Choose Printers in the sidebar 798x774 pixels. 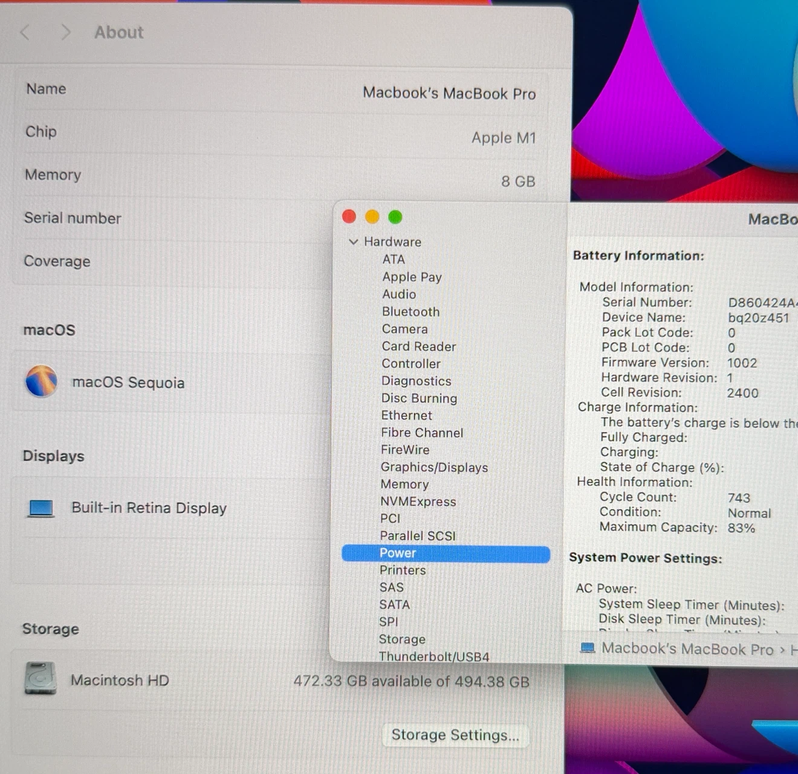[x=403, y=570]
